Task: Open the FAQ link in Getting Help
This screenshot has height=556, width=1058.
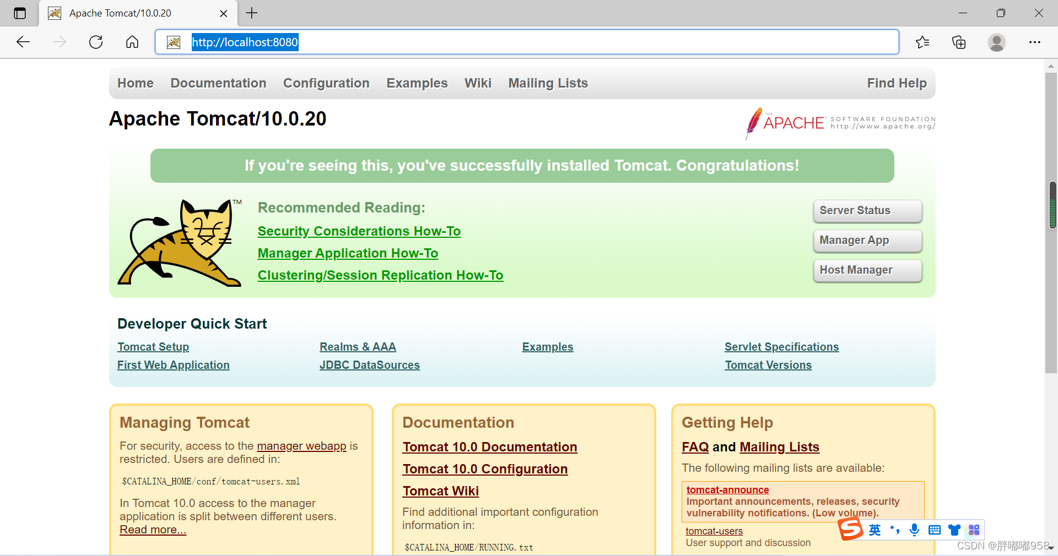Action: (695, 447)
